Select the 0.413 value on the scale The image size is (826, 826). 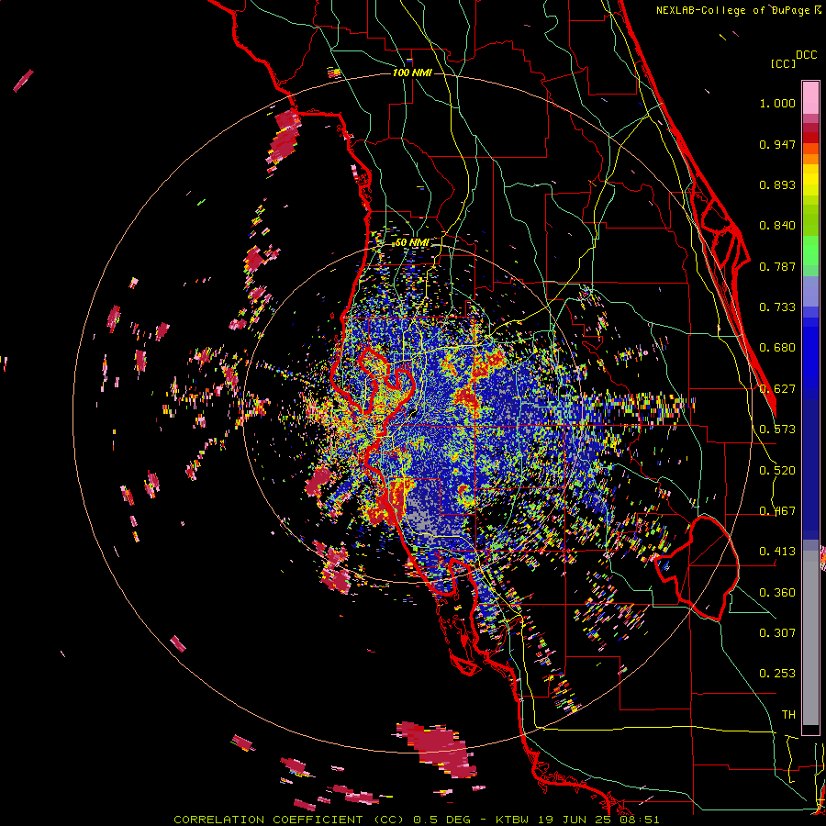777,552
